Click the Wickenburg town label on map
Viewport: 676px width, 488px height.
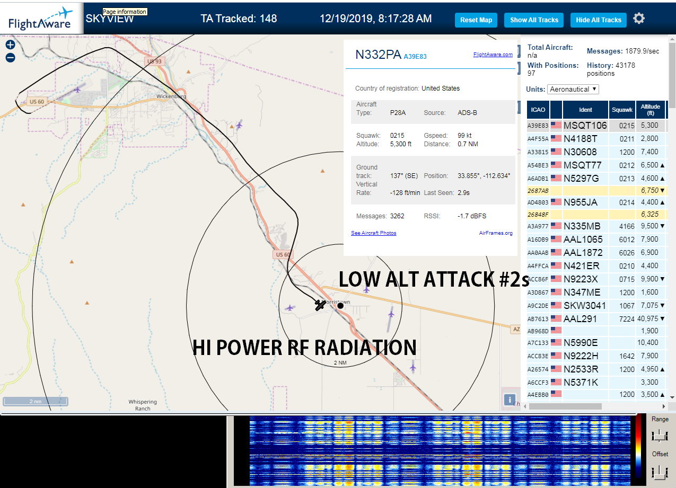172,96
